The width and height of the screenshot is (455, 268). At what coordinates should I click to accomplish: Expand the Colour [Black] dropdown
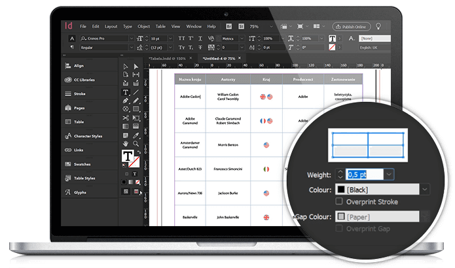(x=426, y=188)
